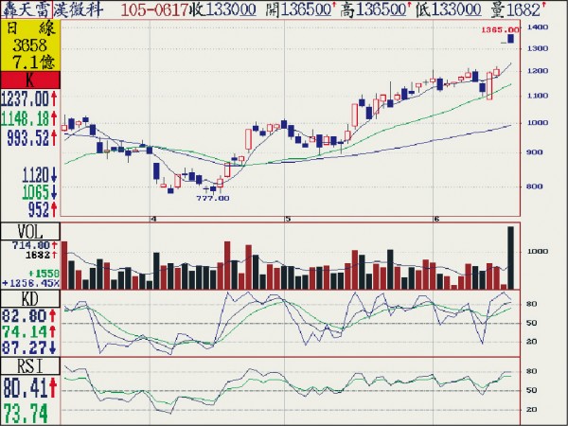Click the volume average 714.80
The width and height of the screenshot is (568, 426).
(x=35, y=245)
